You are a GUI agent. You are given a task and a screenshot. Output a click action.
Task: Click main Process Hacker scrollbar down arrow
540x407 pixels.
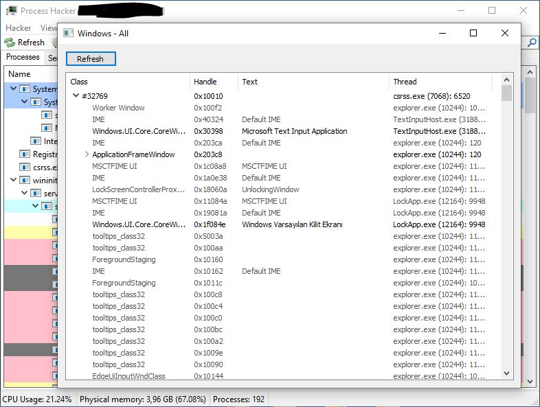point(530,382)
